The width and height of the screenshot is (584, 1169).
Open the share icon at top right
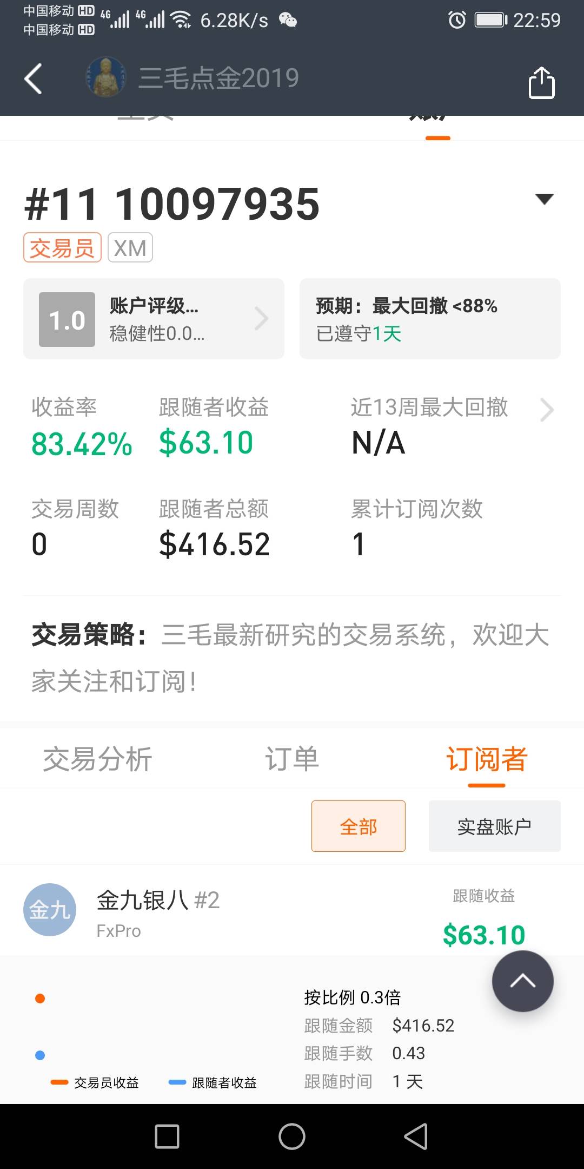click(541, 82)
